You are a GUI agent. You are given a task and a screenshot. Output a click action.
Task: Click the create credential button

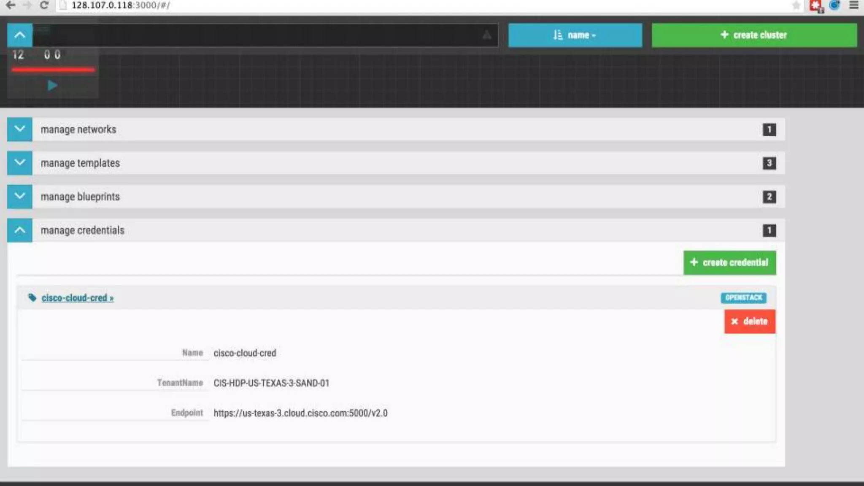point(729,262)
